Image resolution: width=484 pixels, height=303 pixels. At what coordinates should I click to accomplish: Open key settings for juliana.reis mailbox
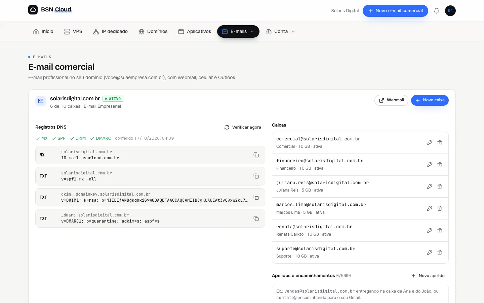coord(430,187)
